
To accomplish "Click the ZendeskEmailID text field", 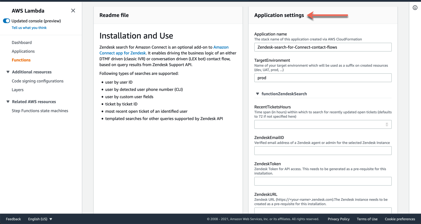I will 323,151.
